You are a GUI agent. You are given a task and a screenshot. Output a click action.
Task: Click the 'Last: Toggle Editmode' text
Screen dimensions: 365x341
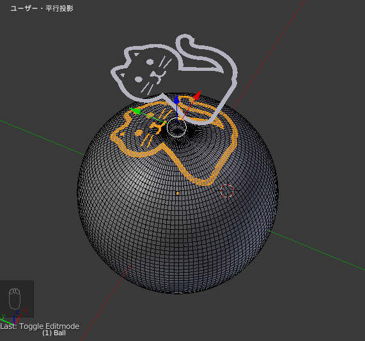pyautogui.click(x=40, y=326)
